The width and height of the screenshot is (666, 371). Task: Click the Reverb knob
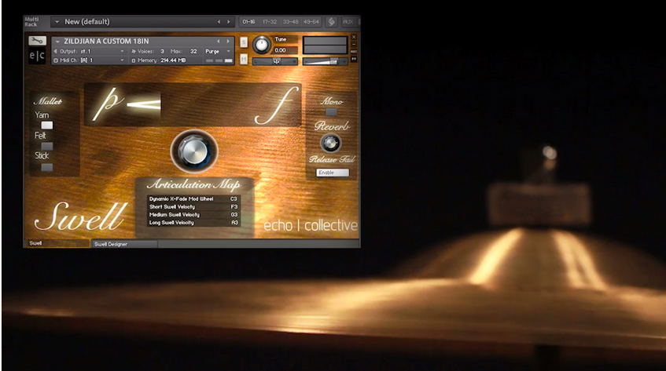coord(330,144)
